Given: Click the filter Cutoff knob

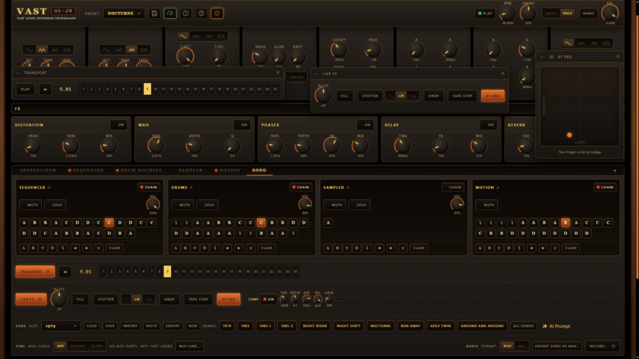Looking at the screenshot, I should pos(339,50).
